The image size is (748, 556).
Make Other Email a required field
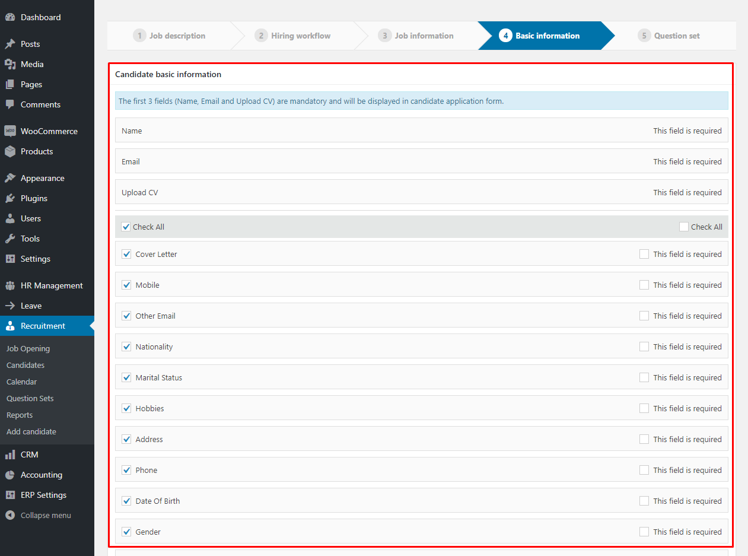point(644,316)
